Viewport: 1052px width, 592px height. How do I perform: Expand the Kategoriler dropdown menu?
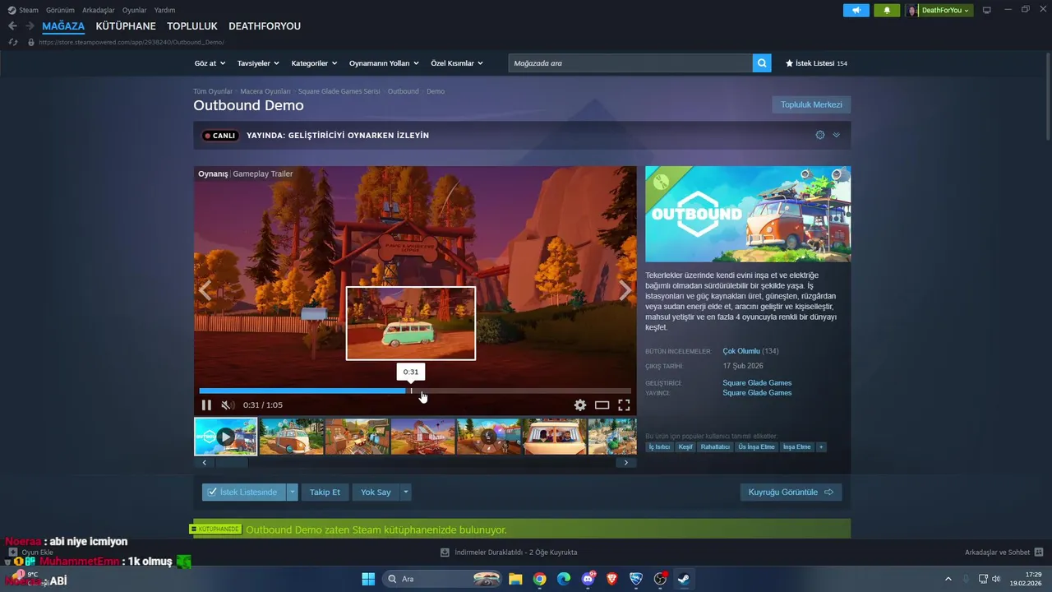[x=314, y=63]
